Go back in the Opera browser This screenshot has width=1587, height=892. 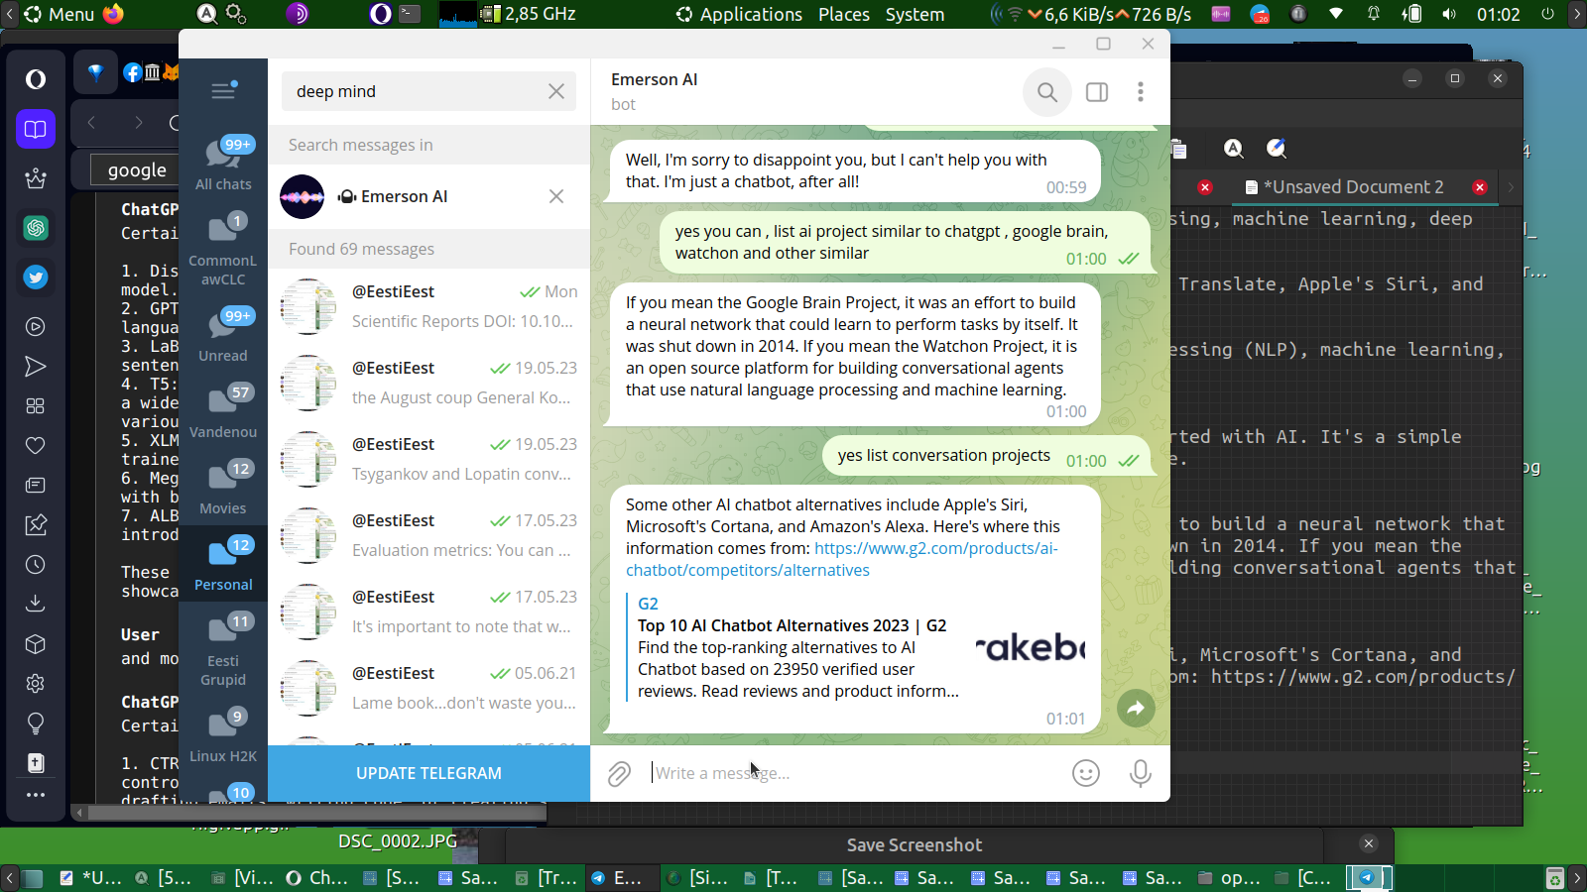[x=91, y=123]
